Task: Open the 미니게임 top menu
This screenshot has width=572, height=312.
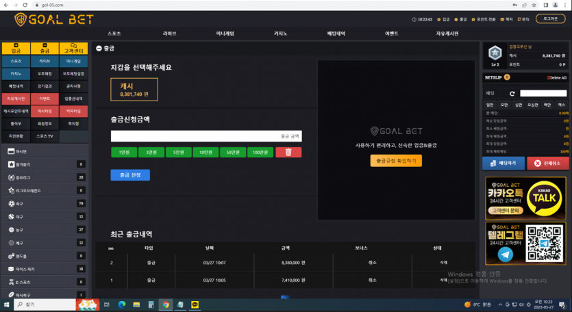Action: (x=225, y=33)
